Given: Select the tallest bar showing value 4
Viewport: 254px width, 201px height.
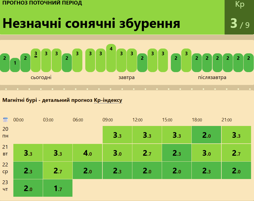Looking at the screenshot, I should point(111,58).
